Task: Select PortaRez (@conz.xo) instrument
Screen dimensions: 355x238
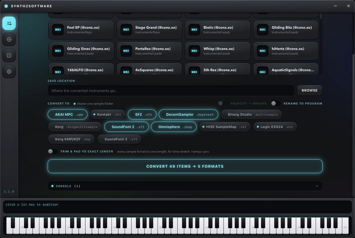Action: tap(149, 51)
